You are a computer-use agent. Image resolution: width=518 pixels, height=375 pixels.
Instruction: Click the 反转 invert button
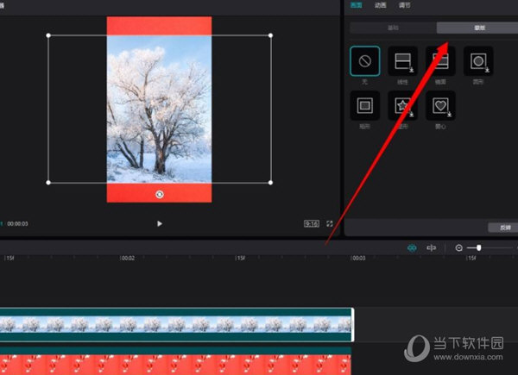[504, 228]
